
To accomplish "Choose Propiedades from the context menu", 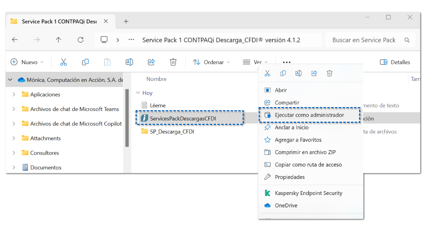I will (289, 177).
